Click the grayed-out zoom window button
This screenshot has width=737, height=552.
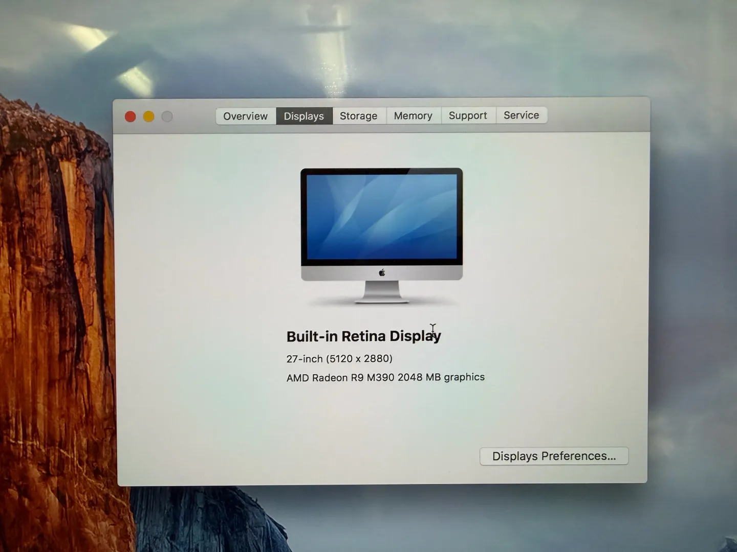tap(167, 117)
